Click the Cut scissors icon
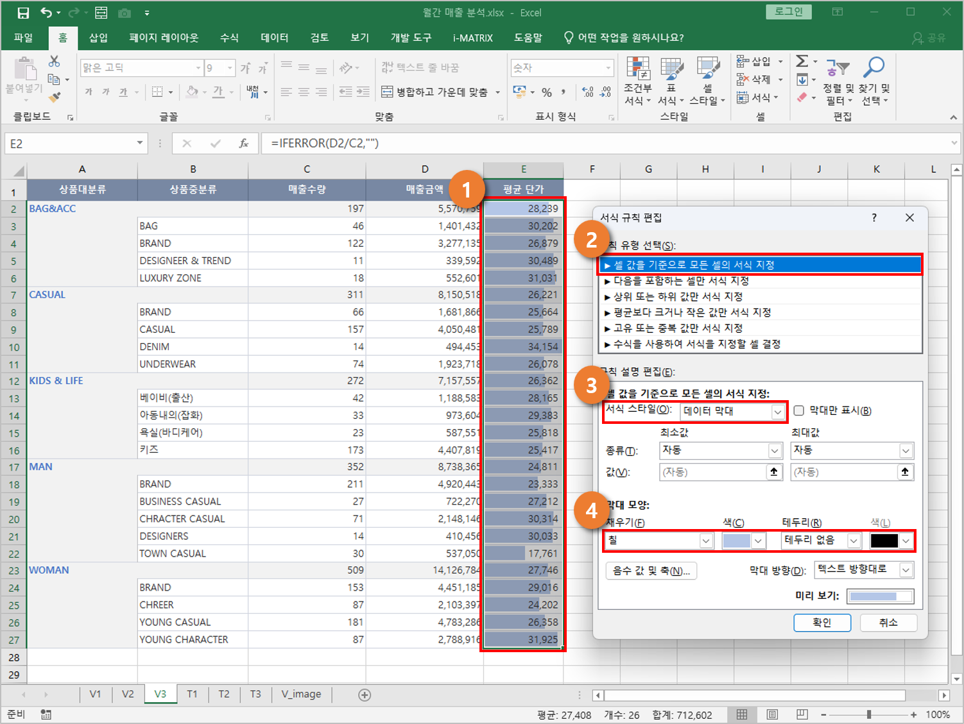 (55, 62)
